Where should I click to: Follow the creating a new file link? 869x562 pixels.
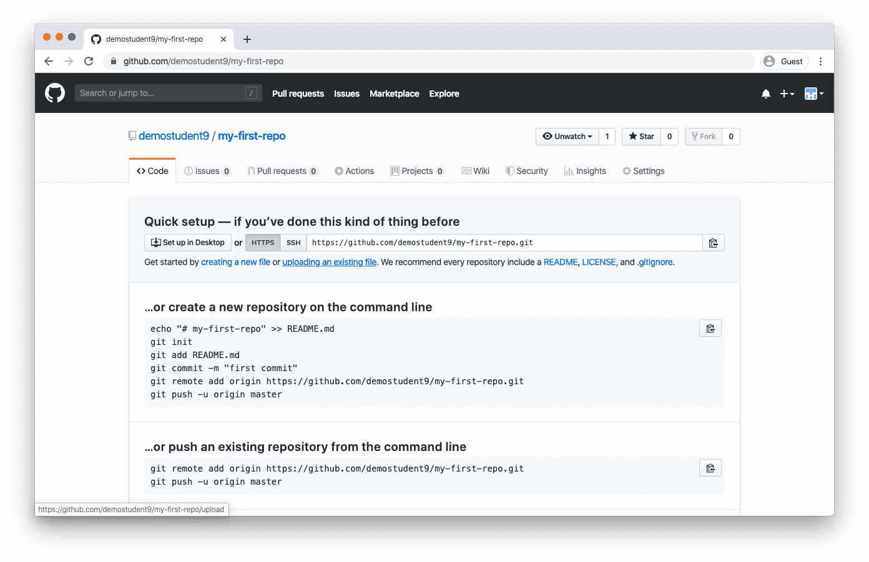[235, 262]
